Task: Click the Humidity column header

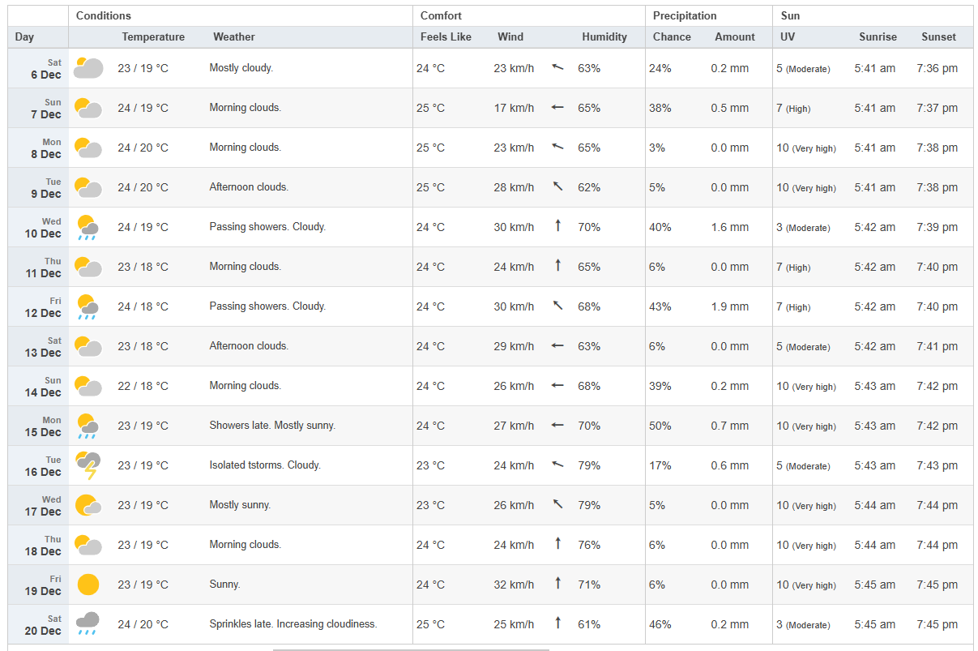Action: 604,36
